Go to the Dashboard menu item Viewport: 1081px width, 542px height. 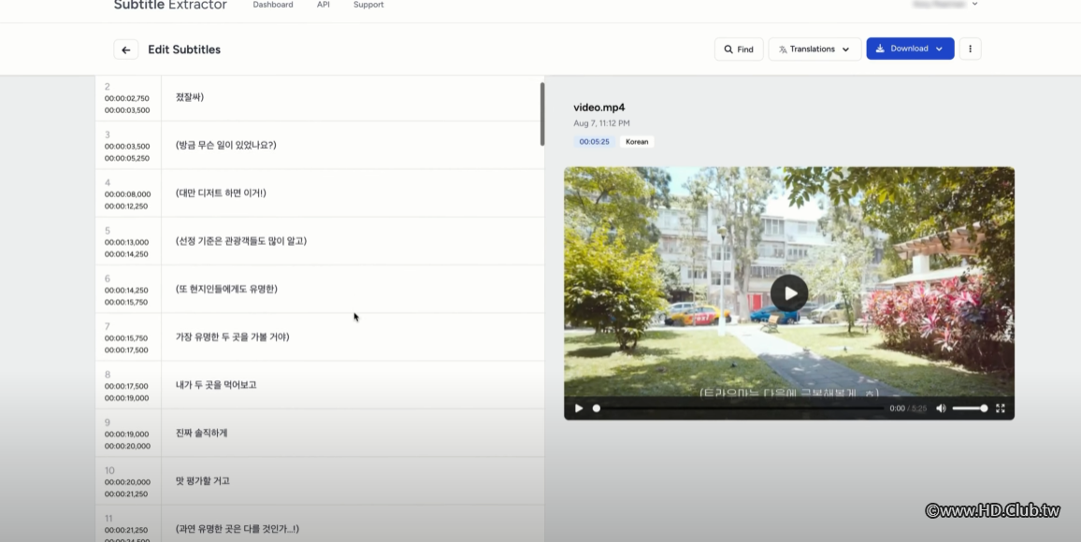click(272, 5)
